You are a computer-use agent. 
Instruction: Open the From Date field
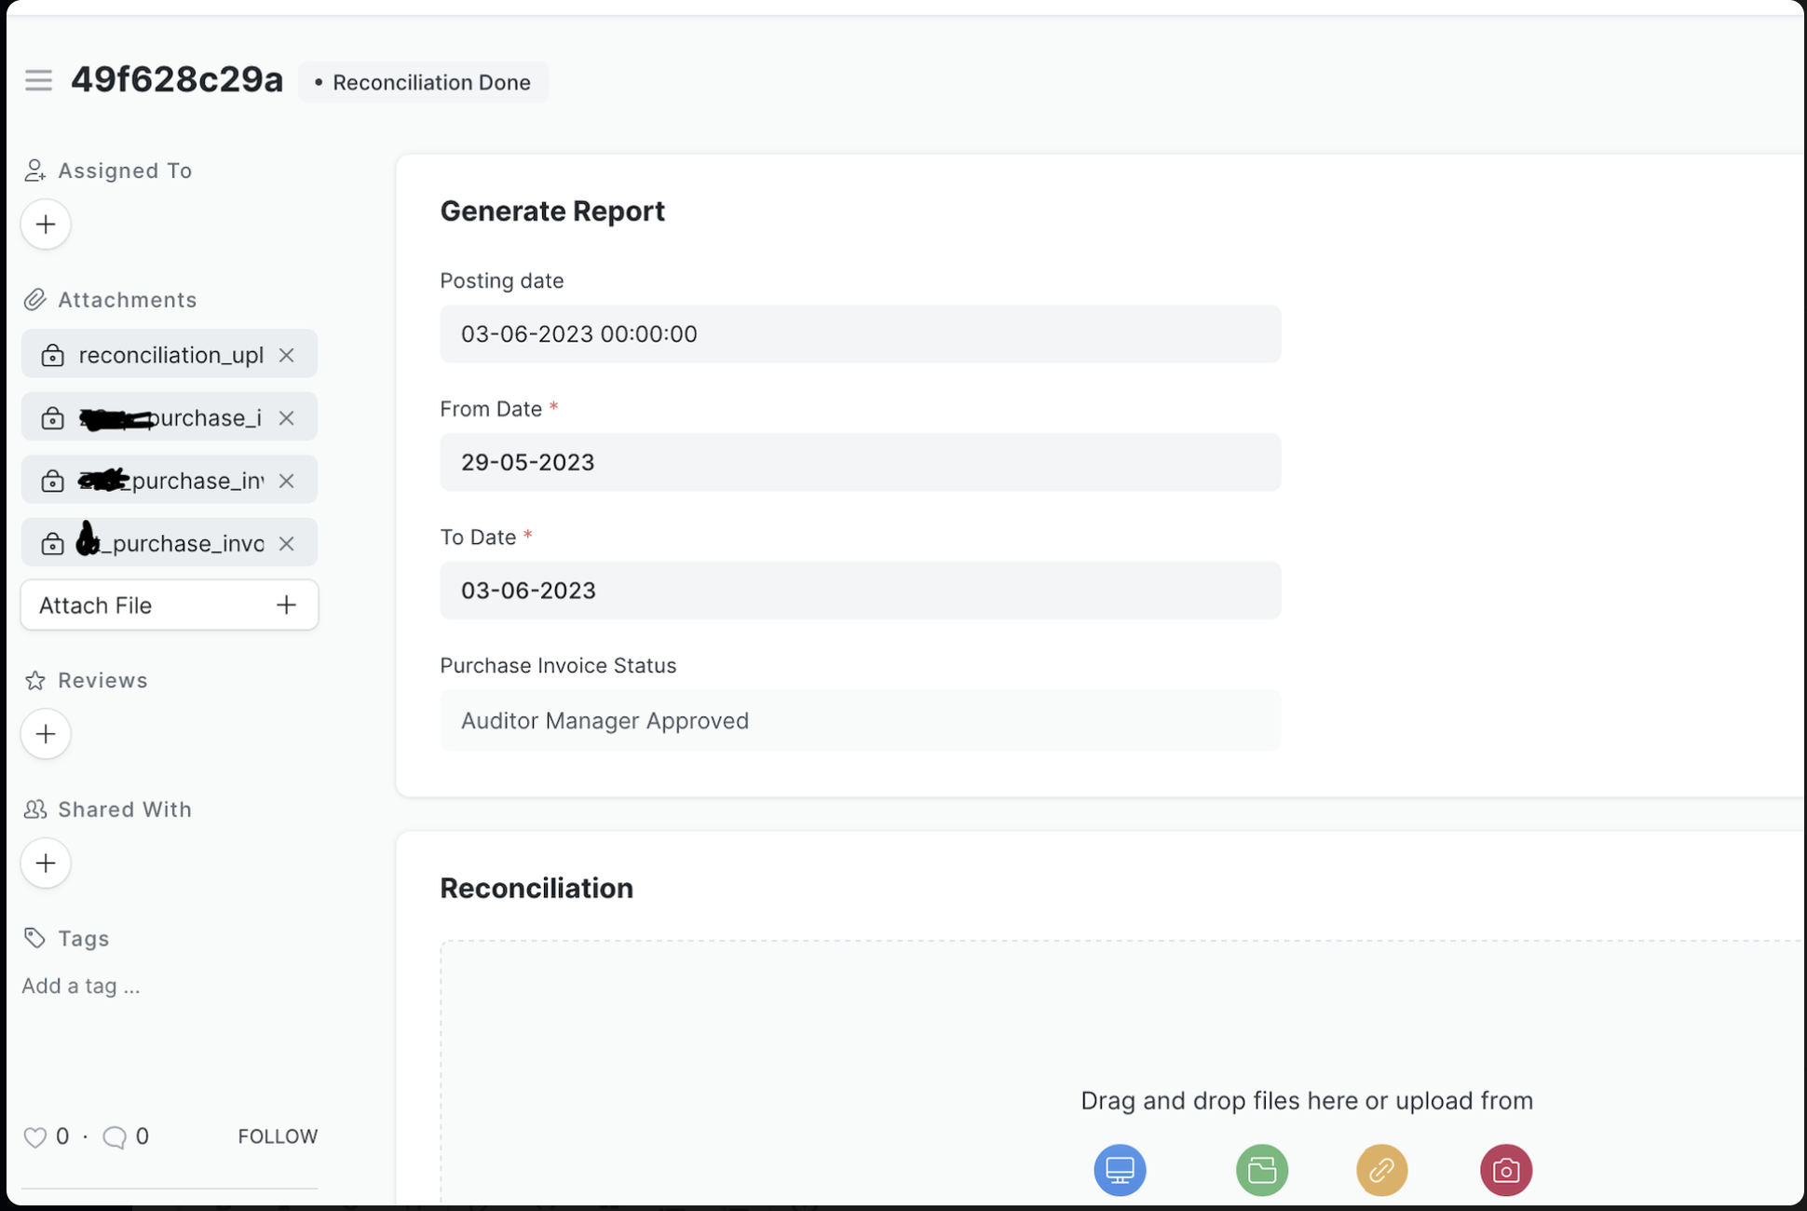[859, 462]
